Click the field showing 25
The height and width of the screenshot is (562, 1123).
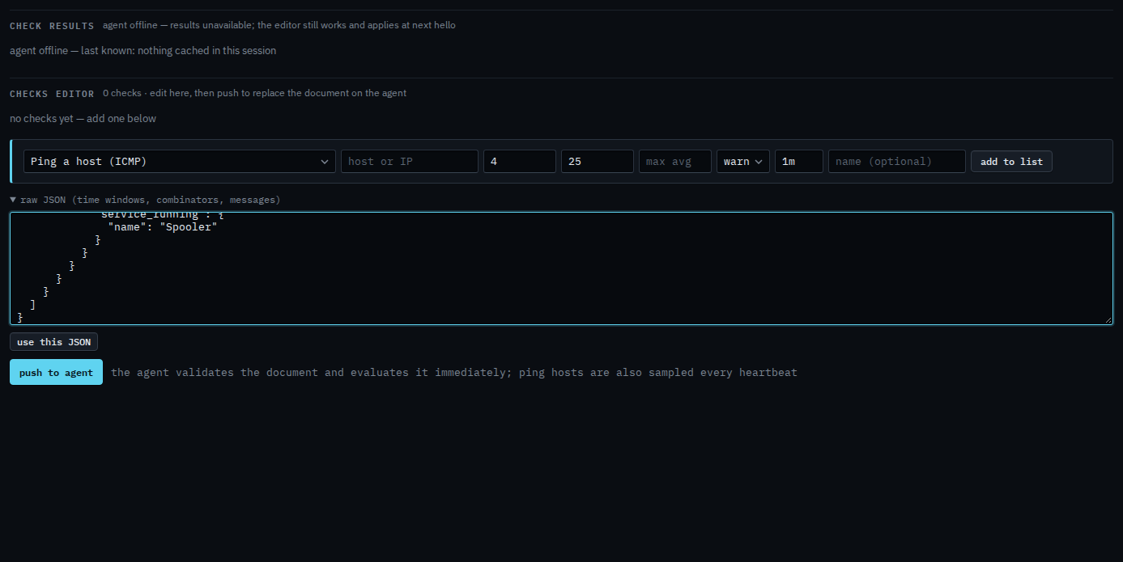(x=598, y=161)
